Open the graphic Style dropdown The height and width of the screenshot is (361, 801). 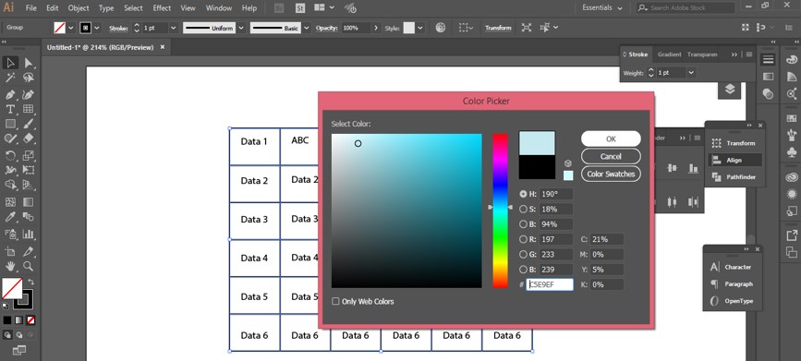coord(420,28)
